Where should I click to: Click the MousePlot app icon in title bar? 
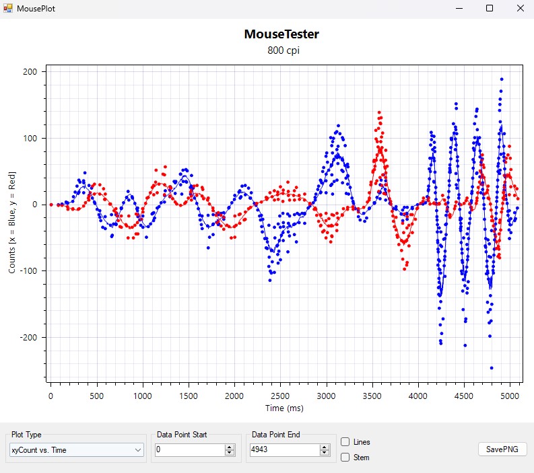(8, 9)
